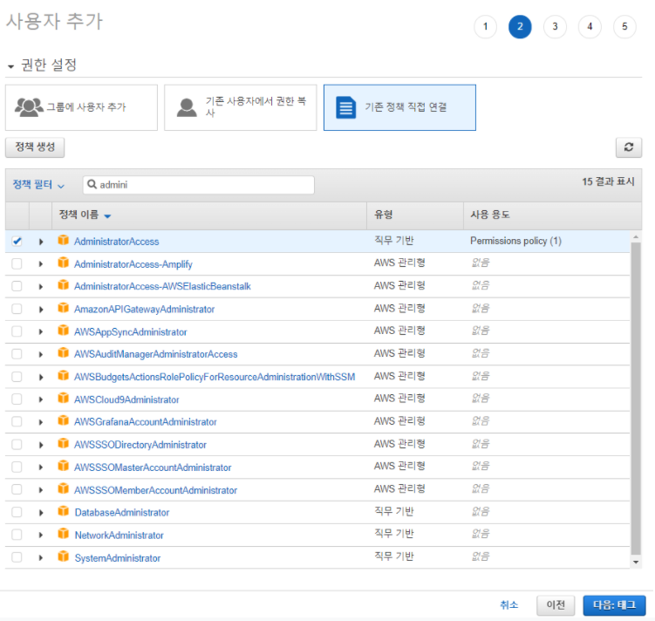Viewport: 655px width, 621px height.
Task: Expand the AWSGrafanaAccountAdministrator row arrow
Action: [x=41, y=422]
